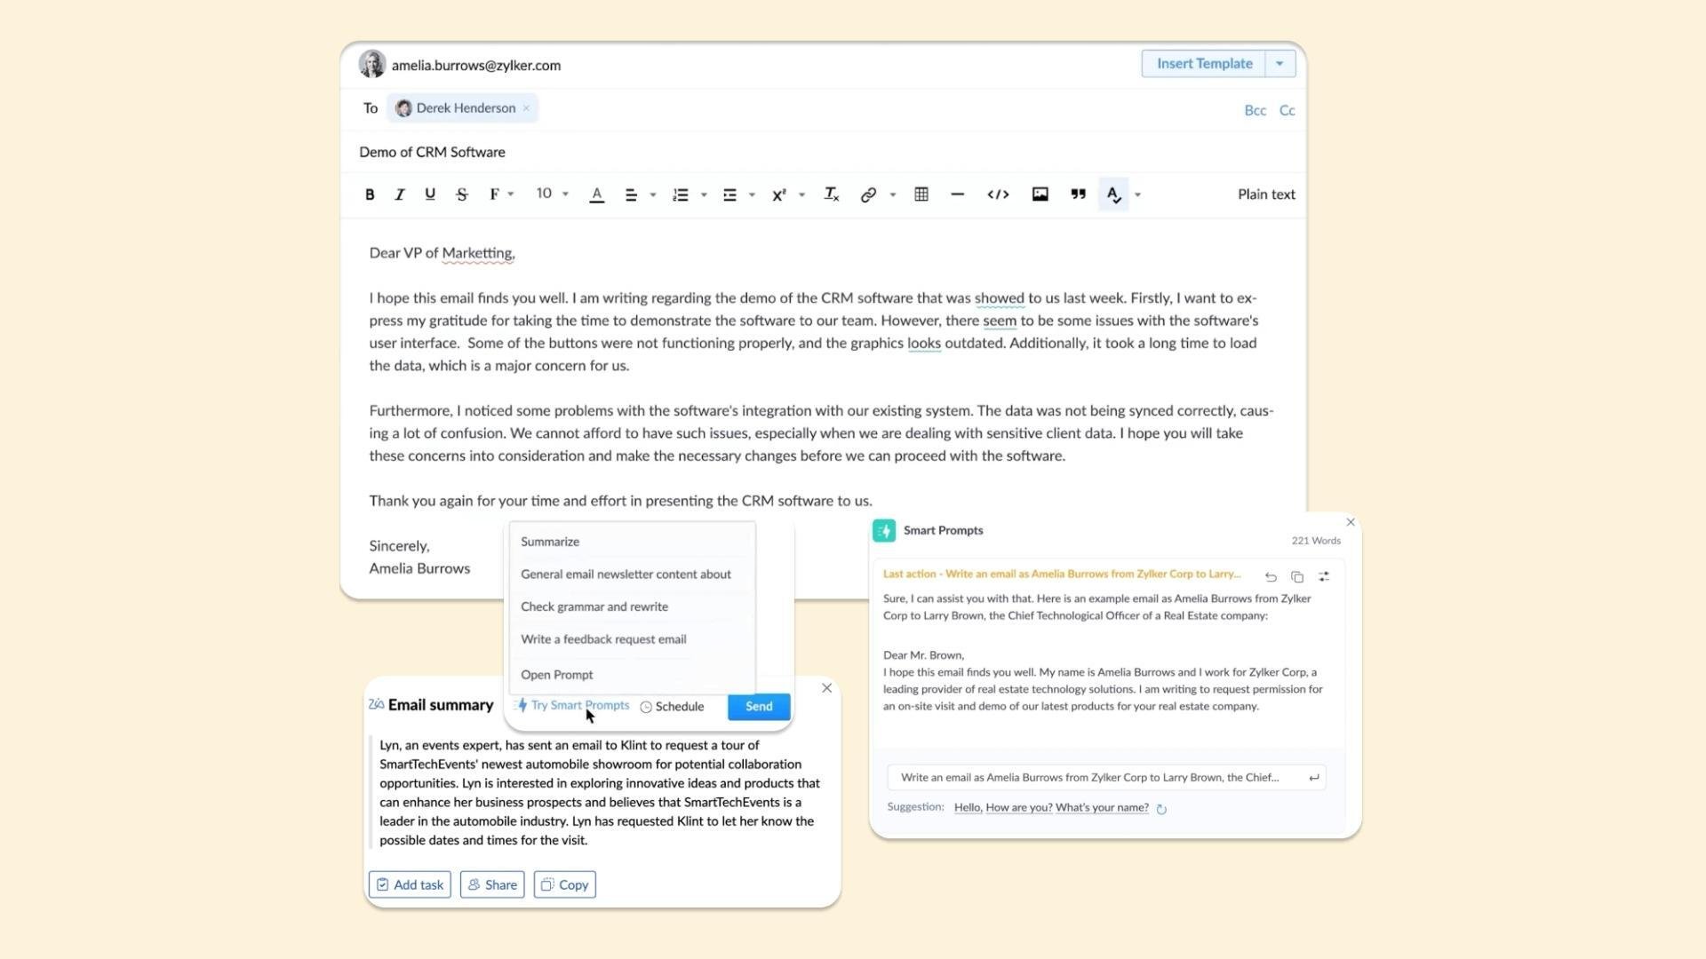Switch the composer to Plain text mode
The width and height of the screenshot is (1706, 959).
coord(1266,194)
